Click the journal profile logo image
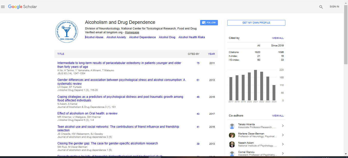This screenshot has width=348, height=158. (67, 31)
